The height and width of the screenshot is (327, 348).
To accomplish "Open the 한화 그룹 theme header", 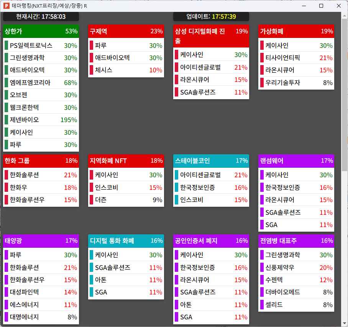I will point(41,161).
